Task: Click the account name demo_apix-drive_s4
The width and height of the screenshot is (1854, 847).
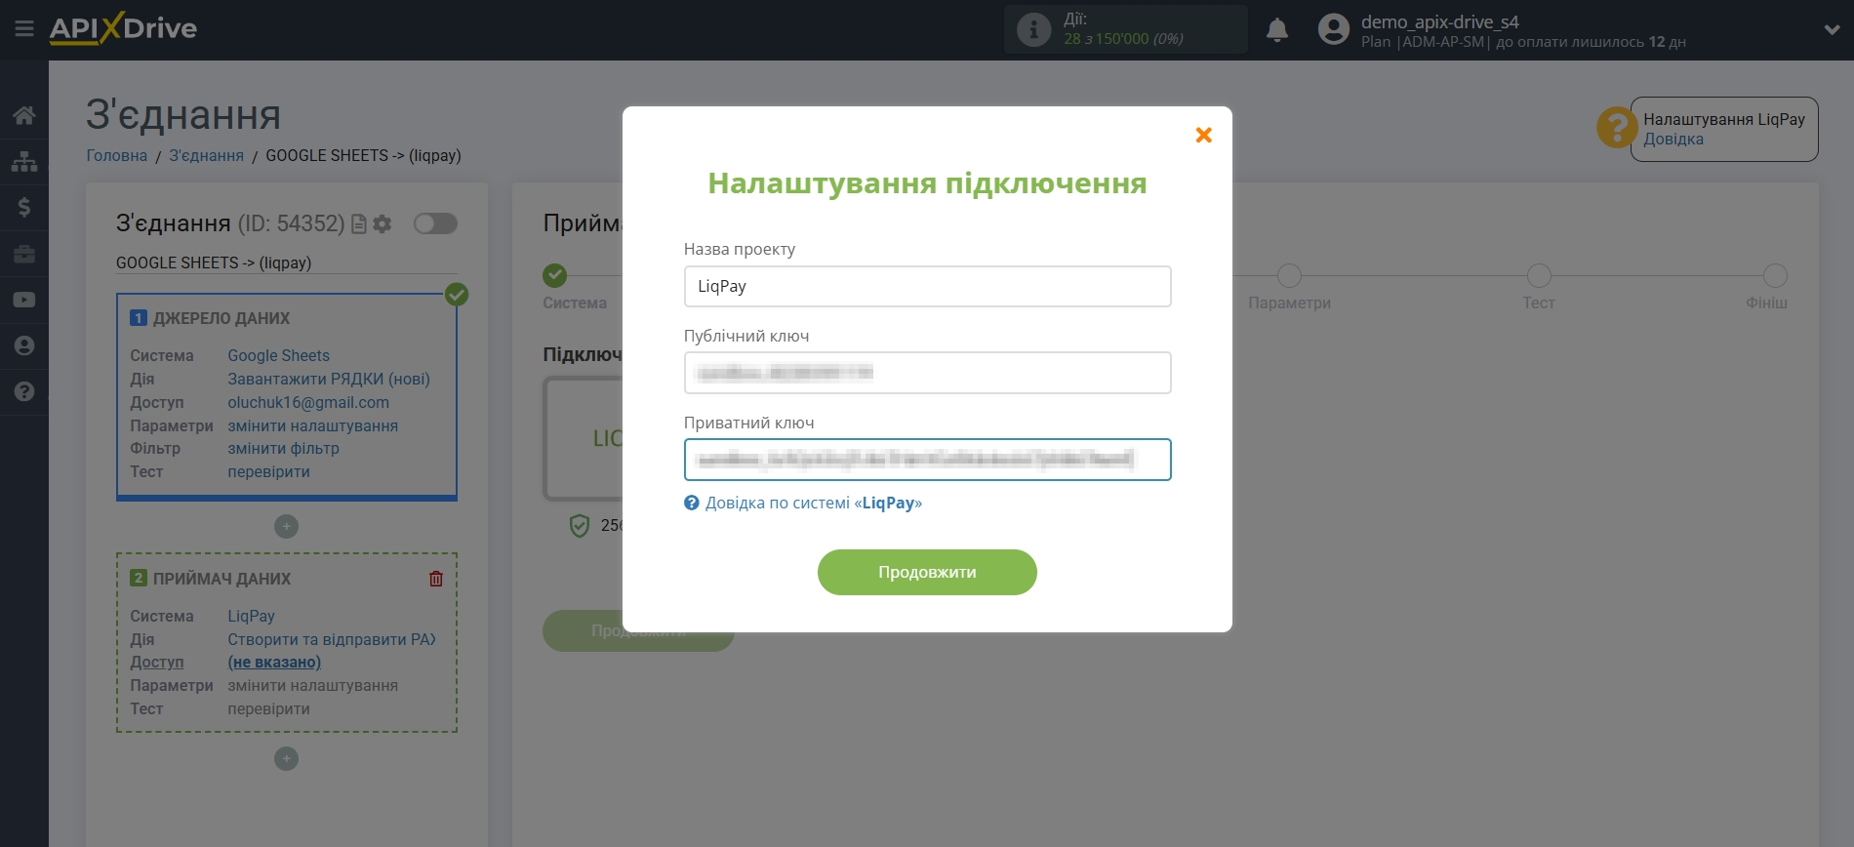Action: coord(1439,21)
